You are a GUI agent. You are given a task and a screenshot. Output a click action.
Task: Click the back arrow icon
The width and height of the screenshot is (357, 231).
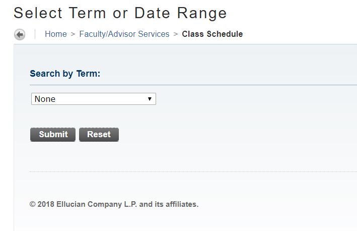click(x=20, y=35)
